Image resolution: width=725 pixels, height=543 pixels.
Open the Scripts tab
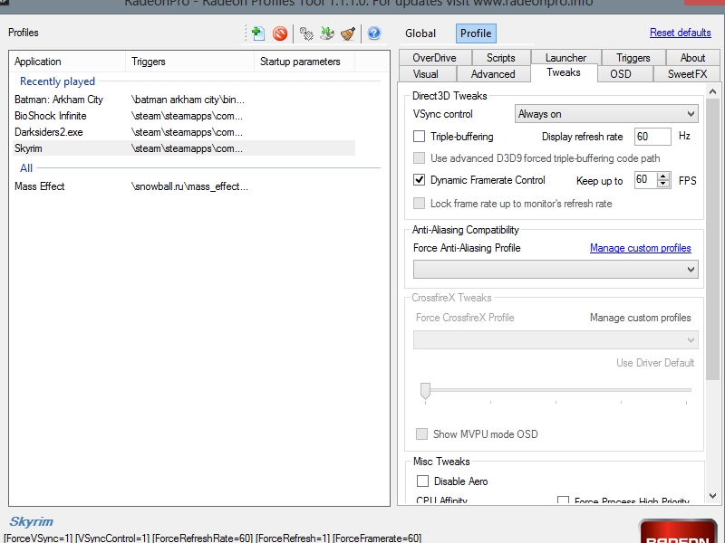click(501, 58)
